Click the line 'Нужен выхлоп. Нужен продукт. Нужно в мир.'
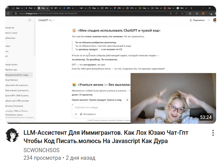 (97, 100)
